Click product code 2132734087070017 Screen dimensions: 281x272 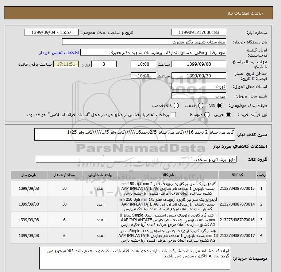click(237, 235)
